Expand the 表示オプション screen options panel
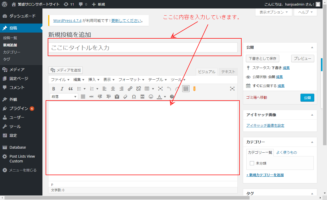 [x=273, y=12]
